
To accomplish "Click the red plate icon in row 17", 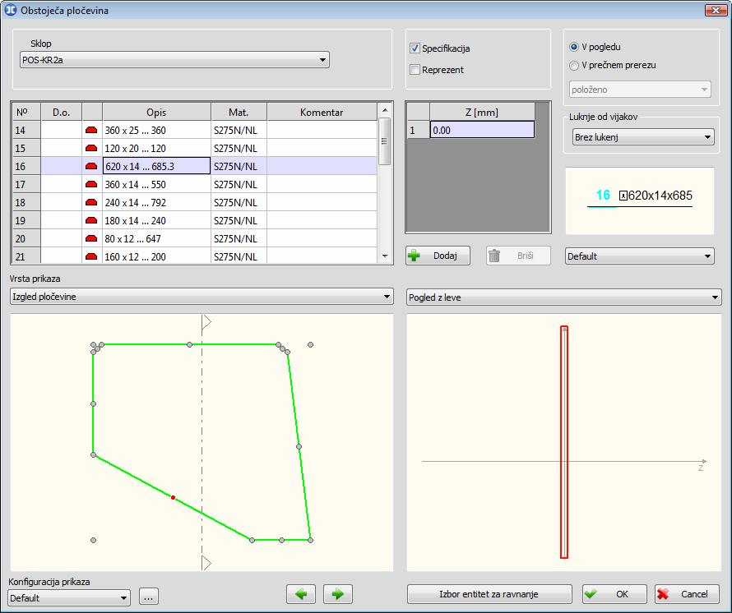I will click(x=91, y=184).
